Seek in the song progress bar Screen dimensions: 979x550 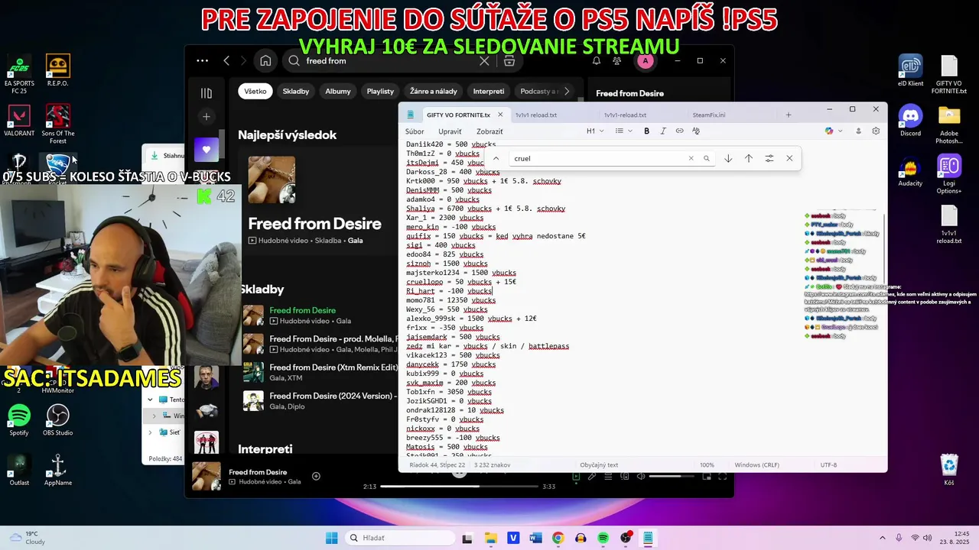(x=459, y=487)
